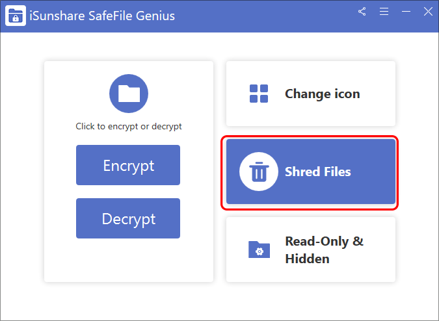Select the "Read-Only & Hidden" text label

point(324,250)
